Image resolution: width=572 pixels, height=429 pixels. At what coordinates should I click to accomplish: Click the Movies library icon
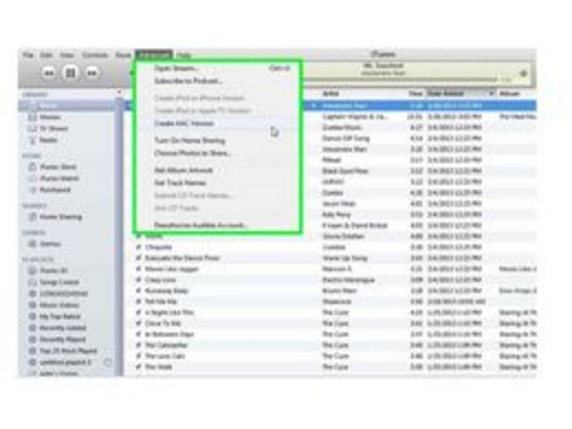pos(33,117)
